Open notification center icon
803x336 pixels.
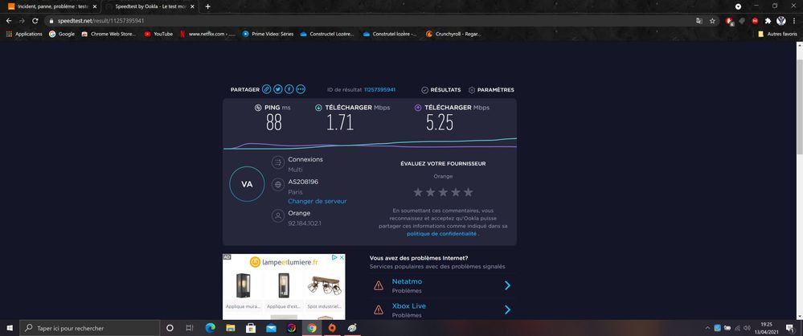pos(789,328)
